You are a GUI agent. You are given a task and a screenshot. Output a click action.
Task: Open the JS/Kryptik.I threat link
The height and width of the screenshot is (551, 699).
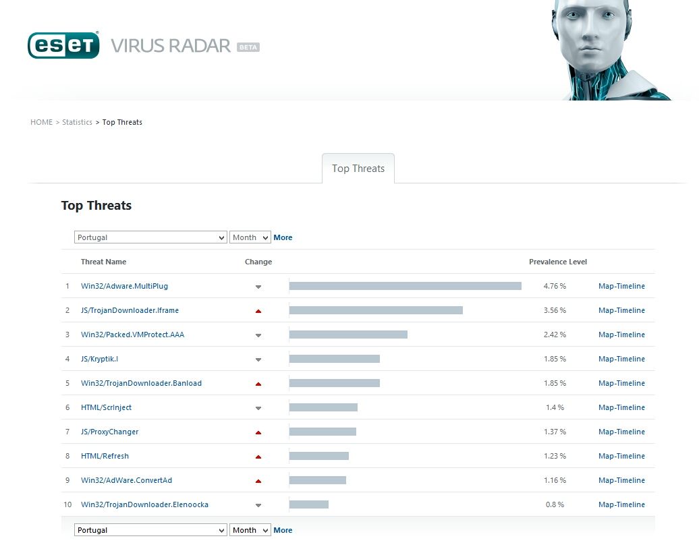pos(99,359)
